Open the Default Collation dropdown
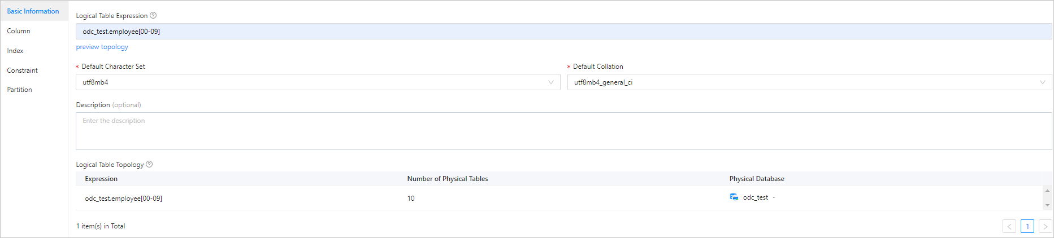Viewport: 1054px width, 238px height. 809,82
